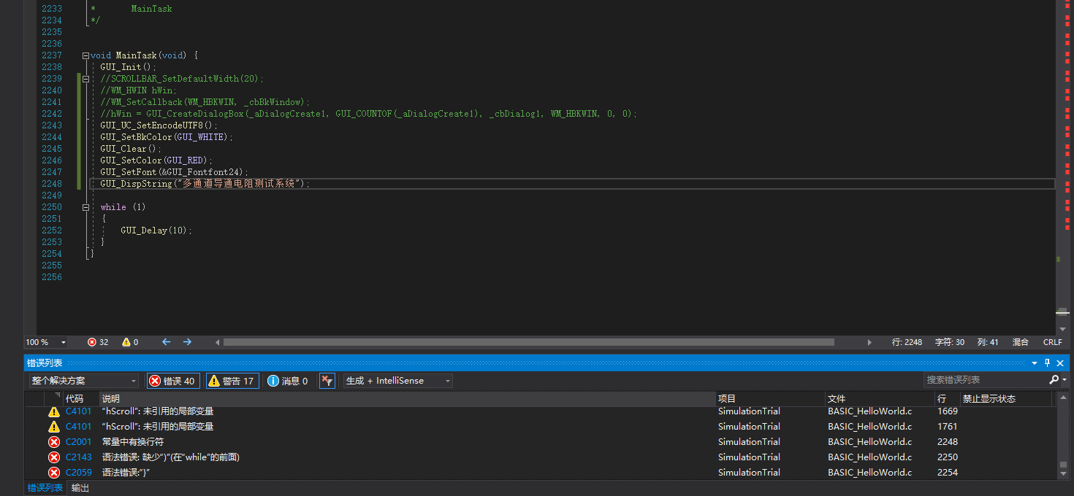Toggle the 消息 0 messages filter
Image resolution: width=1074 pixels, height=496 pixels.
288,381
